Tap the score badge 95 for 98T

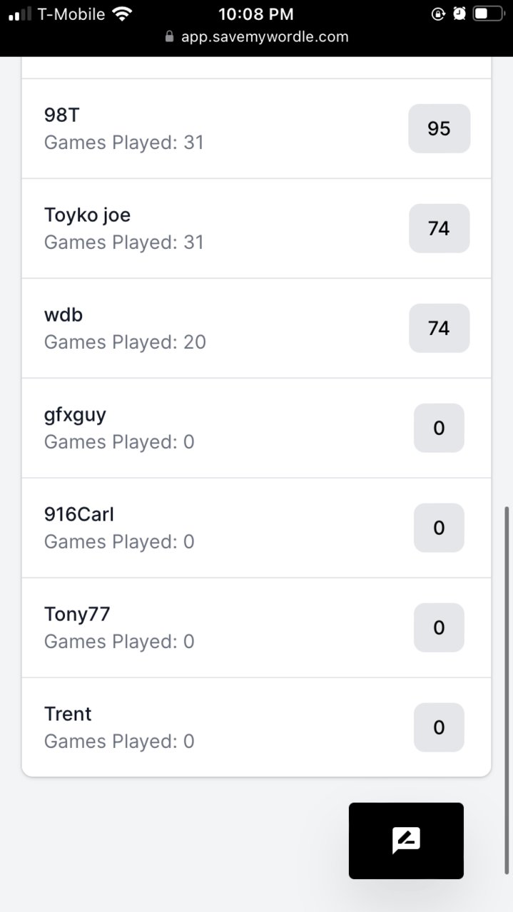coord(439,128)
